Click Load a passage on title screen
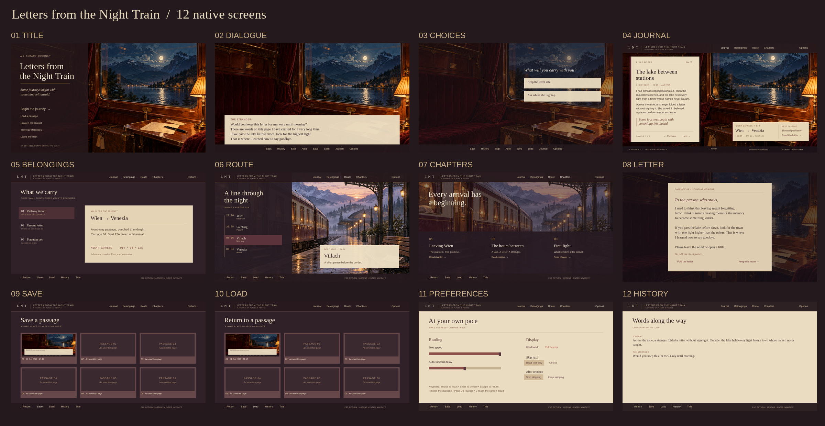825x426 pixels. tap(29, 116)
